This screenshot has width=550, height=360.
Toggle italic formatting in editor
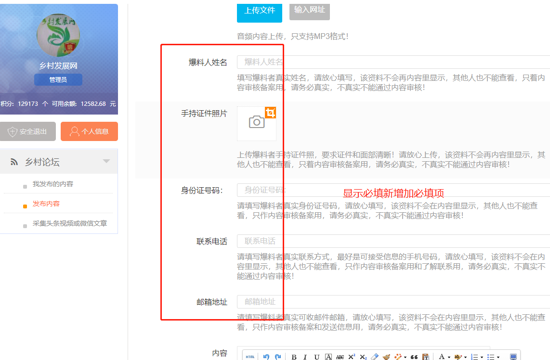point(305,357)
